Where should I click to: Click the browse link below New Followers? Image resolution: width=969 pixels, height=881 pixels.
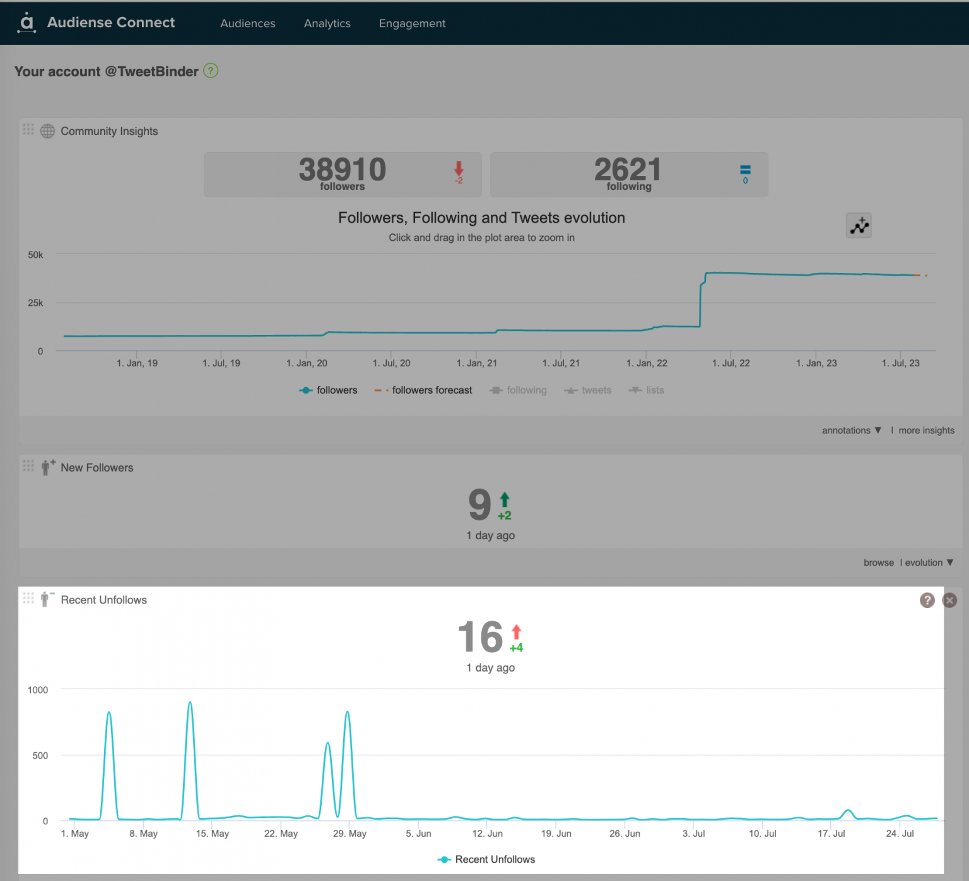point(878,562)
